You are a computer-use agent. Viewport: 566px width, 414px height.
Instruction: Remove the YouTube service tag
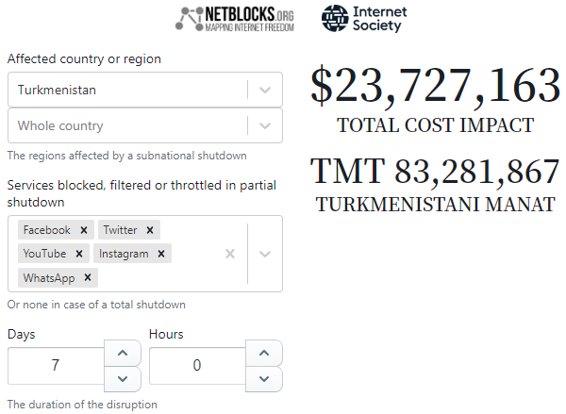(x=79, y=254)
